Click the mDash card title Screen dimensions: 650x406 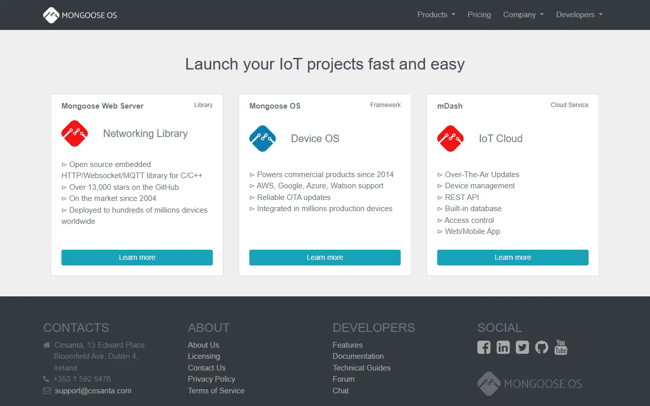pos(450,106)
